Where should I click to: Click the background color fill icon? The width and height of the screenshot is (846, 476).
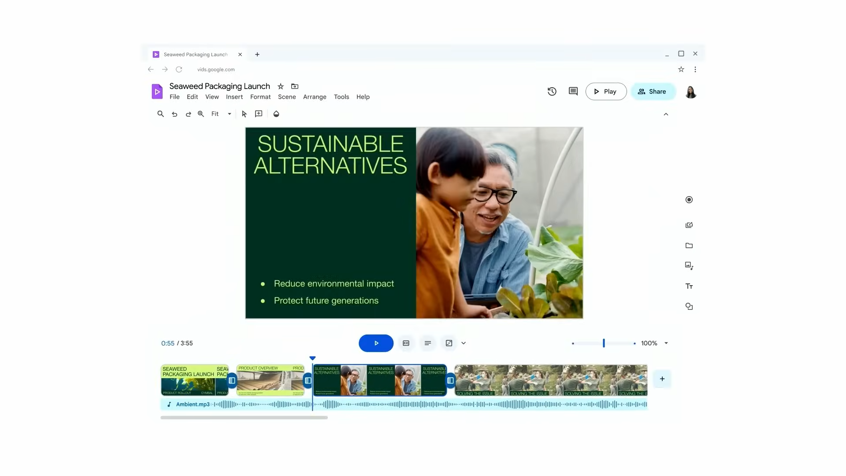tap(276, 114)
